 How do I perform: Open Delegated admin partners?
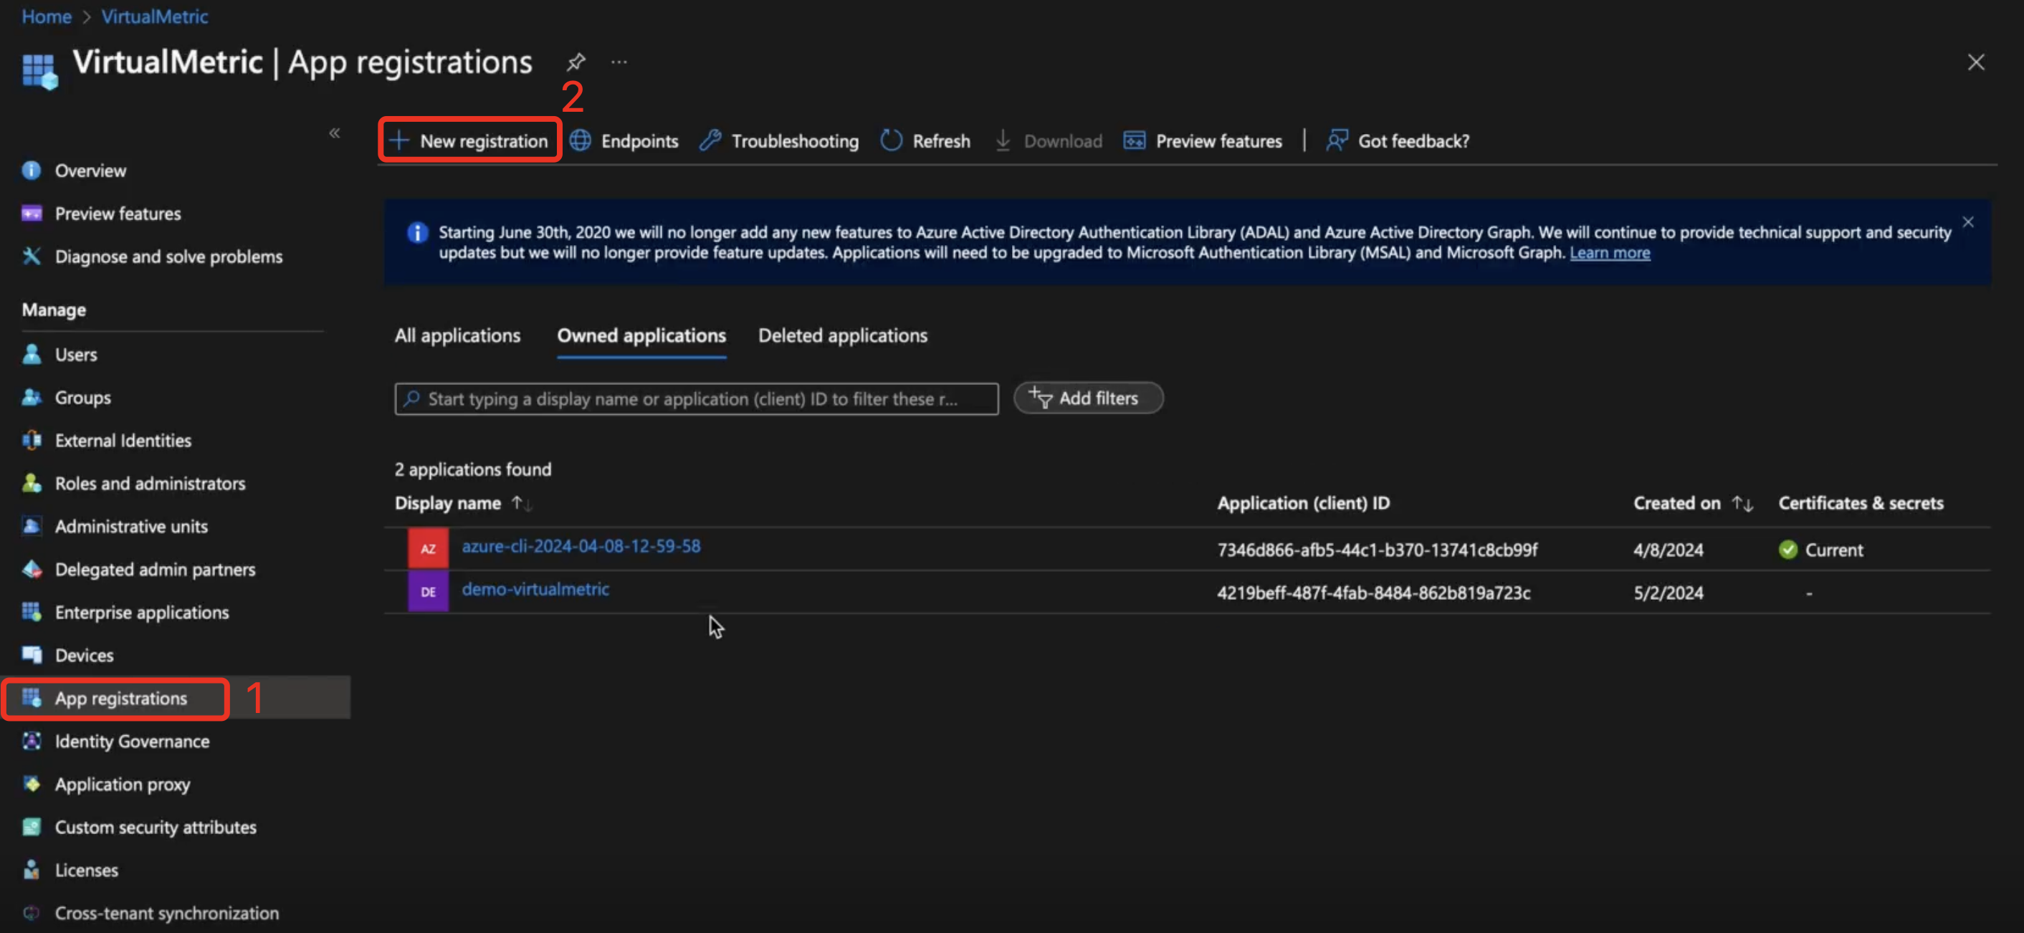pyautogui.click(x=155, y=570)
